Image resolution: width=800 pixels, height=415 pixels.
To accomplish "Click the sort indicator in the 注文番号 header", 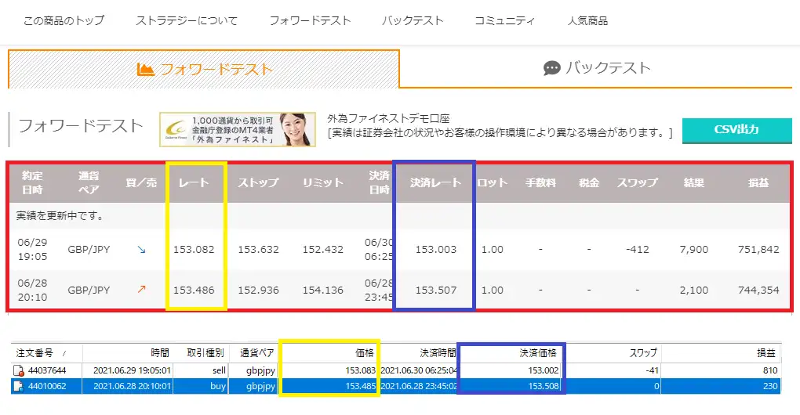I will (64, 354).
